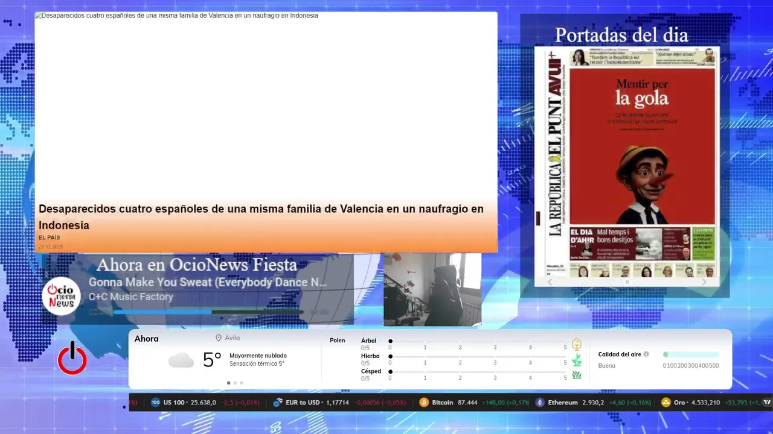This screenshot has height=434, width=773.
Task: Click the artist name C+C Music Factory
Action: (131, 297)
